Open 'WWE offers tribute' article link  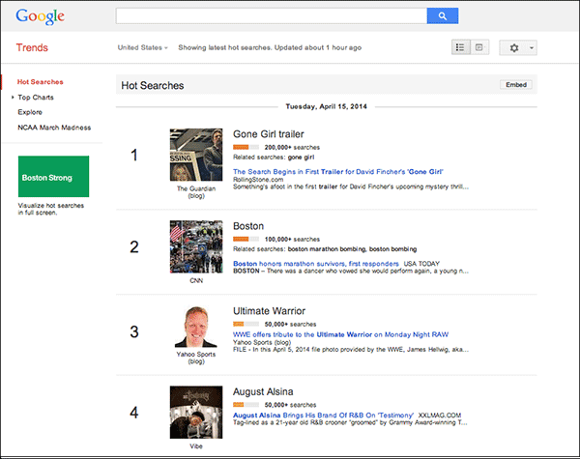click(340, 334)
